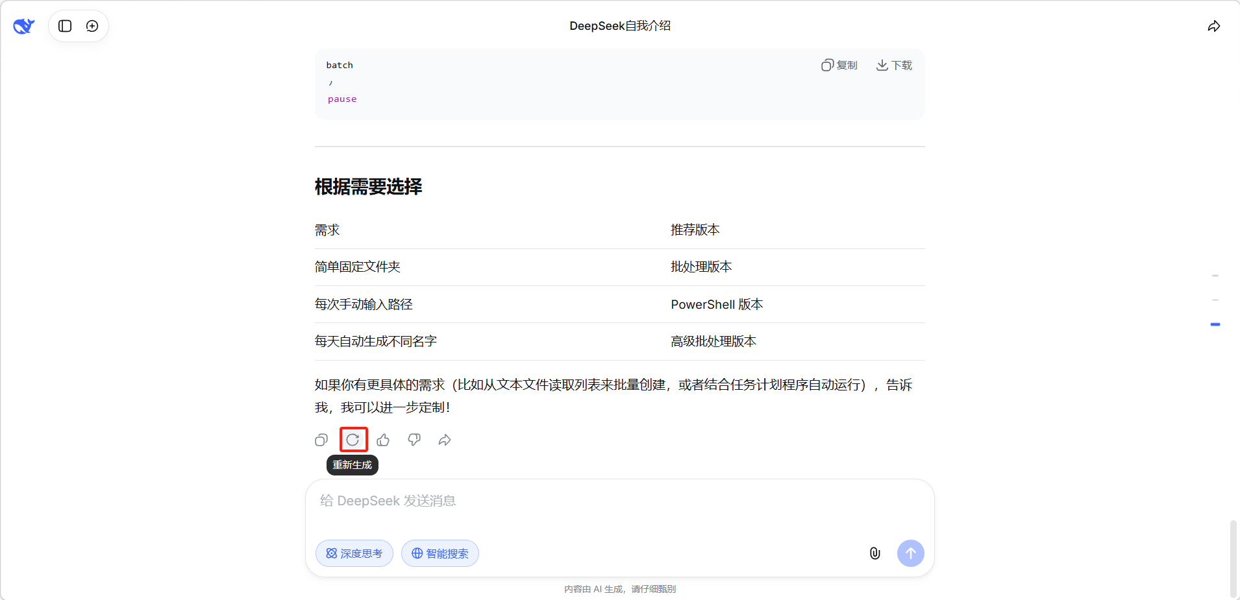Toggle the sidebar panel icon
Image resolution: width=1240 pixels, height=600 pixels.
point(65,26)
